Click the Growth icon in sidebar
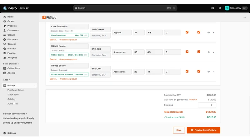 (4, 35)
